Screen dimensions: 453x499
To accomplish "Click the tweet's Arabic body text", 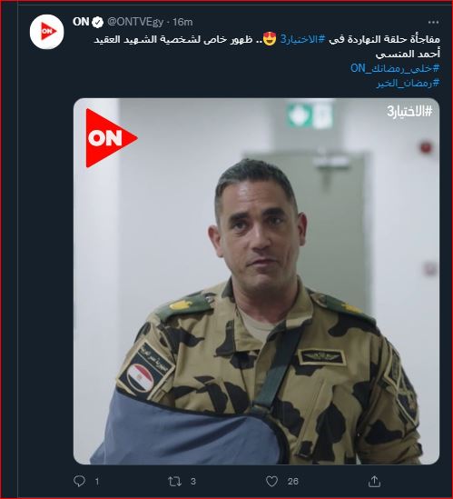I will pos(267,46).
